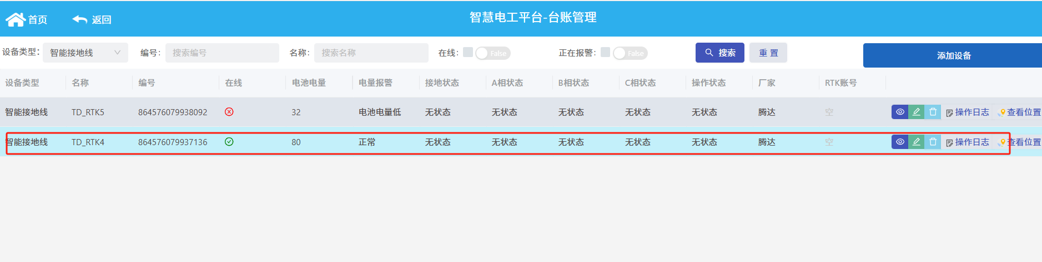The height and width of the screenshot is (262, 1042).
Task: View details of TD_RTK5 via eye icon
Action: [x=900, y=112]
